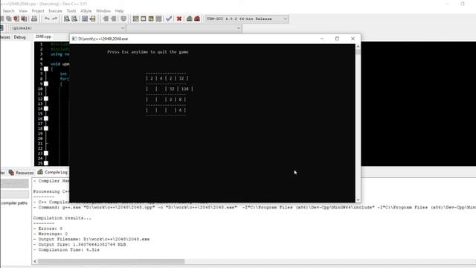The image size is (476, 268).
Task: Open the empty function list dropdown
Action: [x=239, y=28]
